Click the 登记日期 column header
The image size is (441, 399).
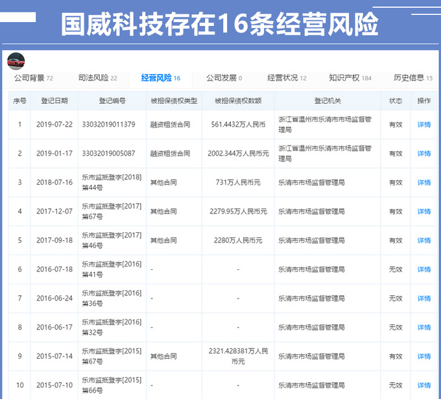54,101
